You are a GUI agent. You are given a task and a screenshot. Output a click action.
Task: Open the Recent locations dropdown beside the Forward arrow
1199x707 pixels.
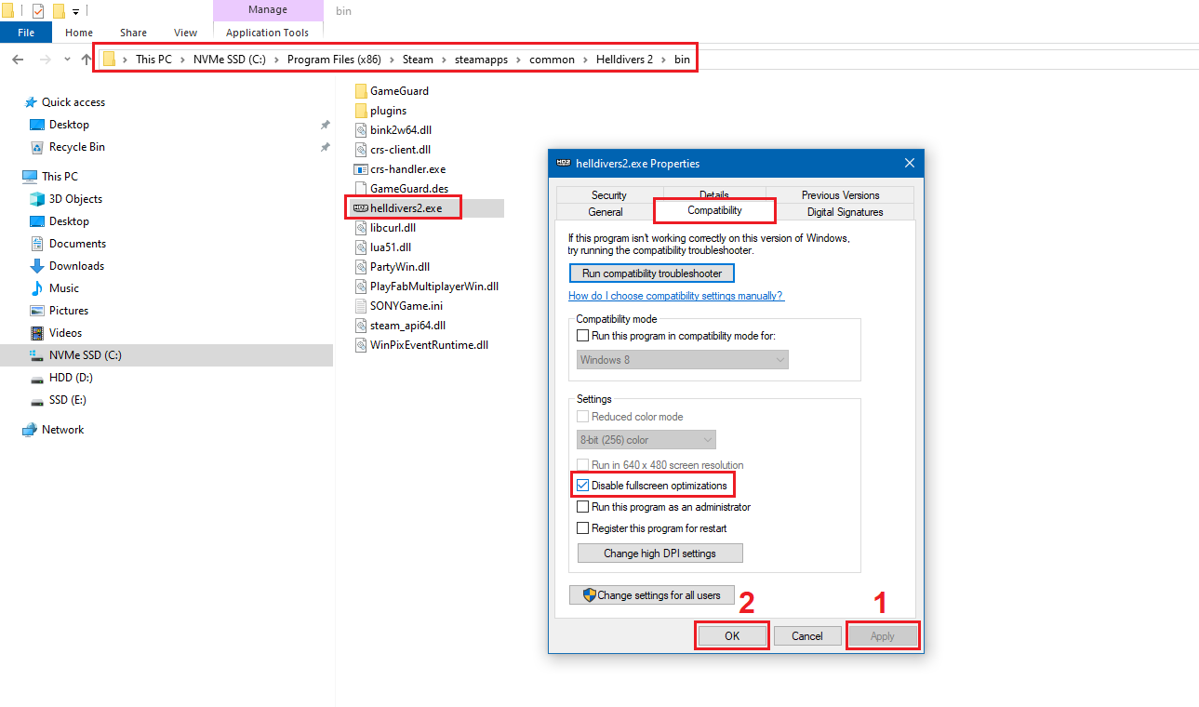tap(67, 60)
